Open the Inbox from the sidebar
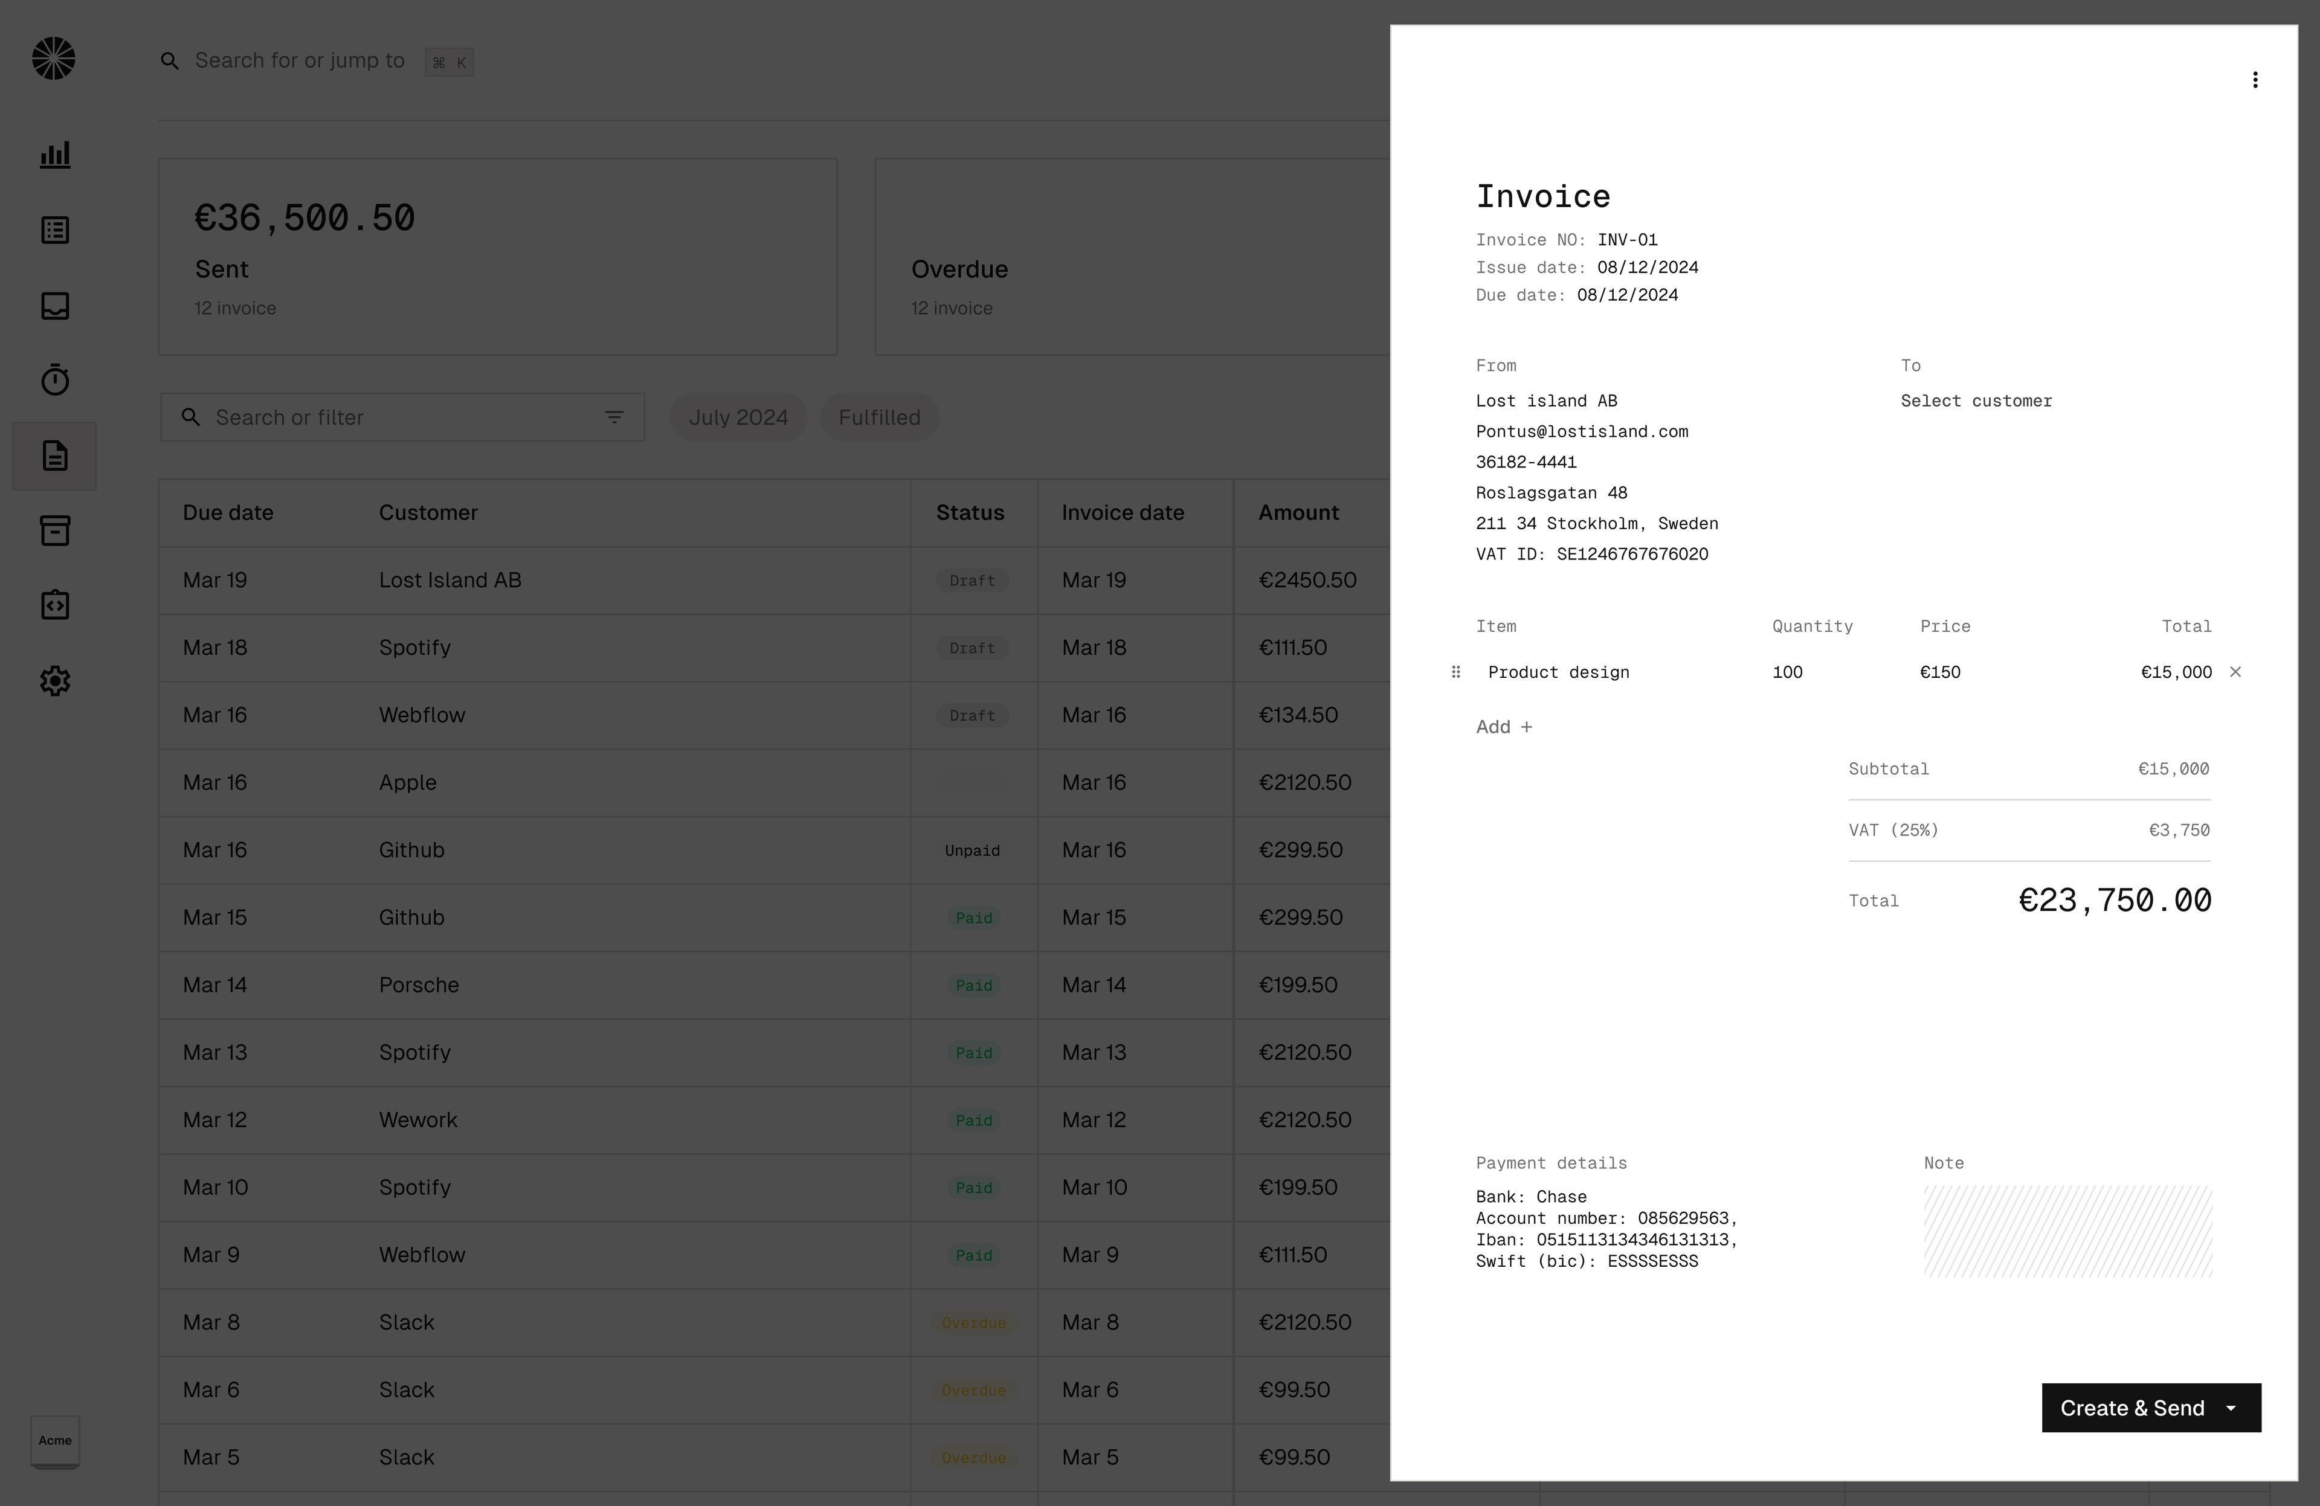 click(54, 305)
